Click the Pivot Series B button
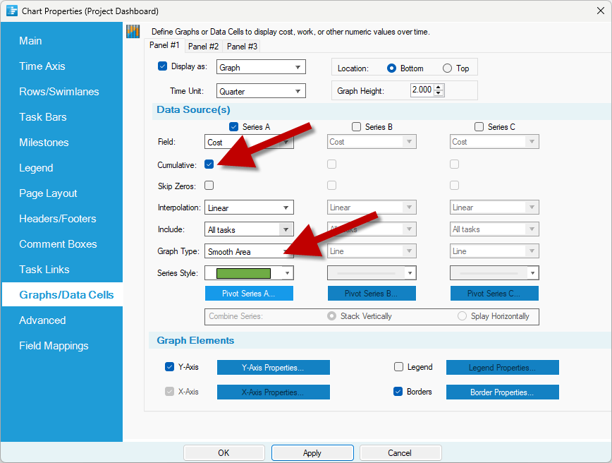This screenshot has height=463, width=612. 372,294
